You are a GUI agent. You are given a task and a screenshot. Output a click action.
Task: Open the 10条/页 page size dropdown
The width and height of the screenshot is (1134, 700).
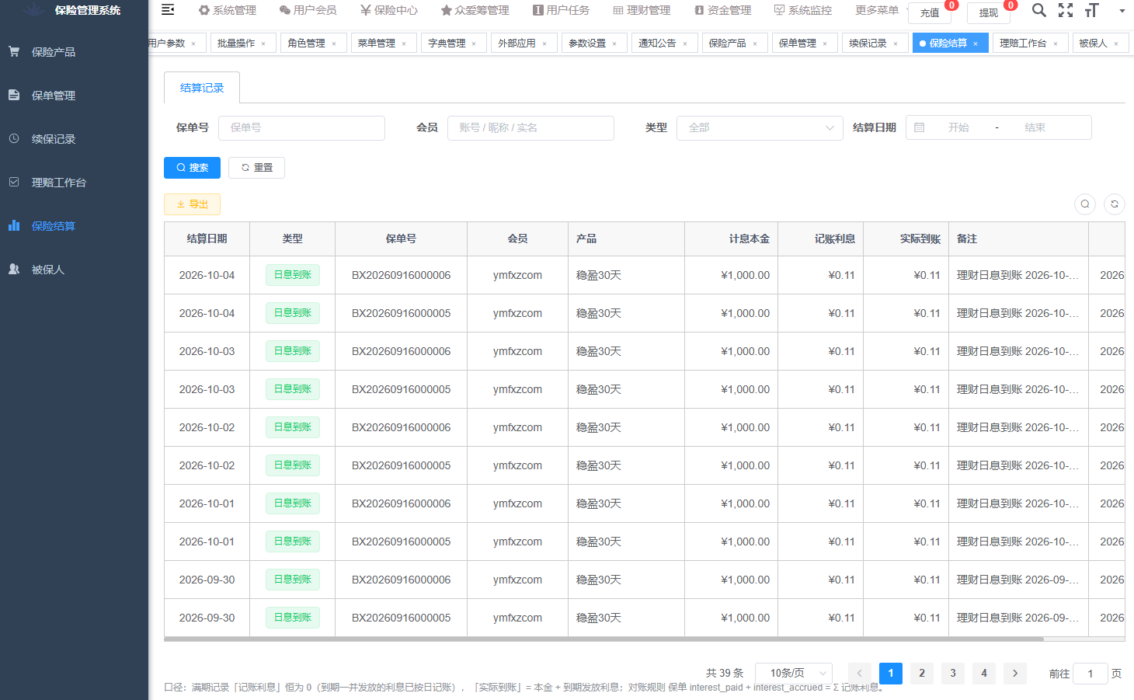tap(794, 674)
